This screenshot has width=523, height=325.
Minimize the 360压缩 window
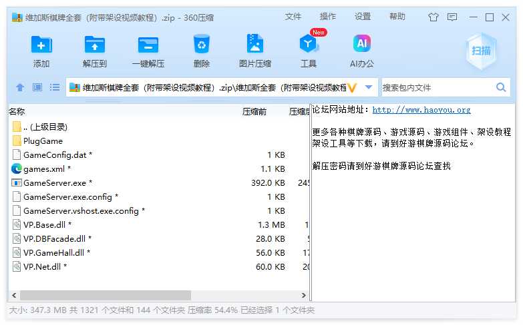pyautogui.click(x=473, y=17)
